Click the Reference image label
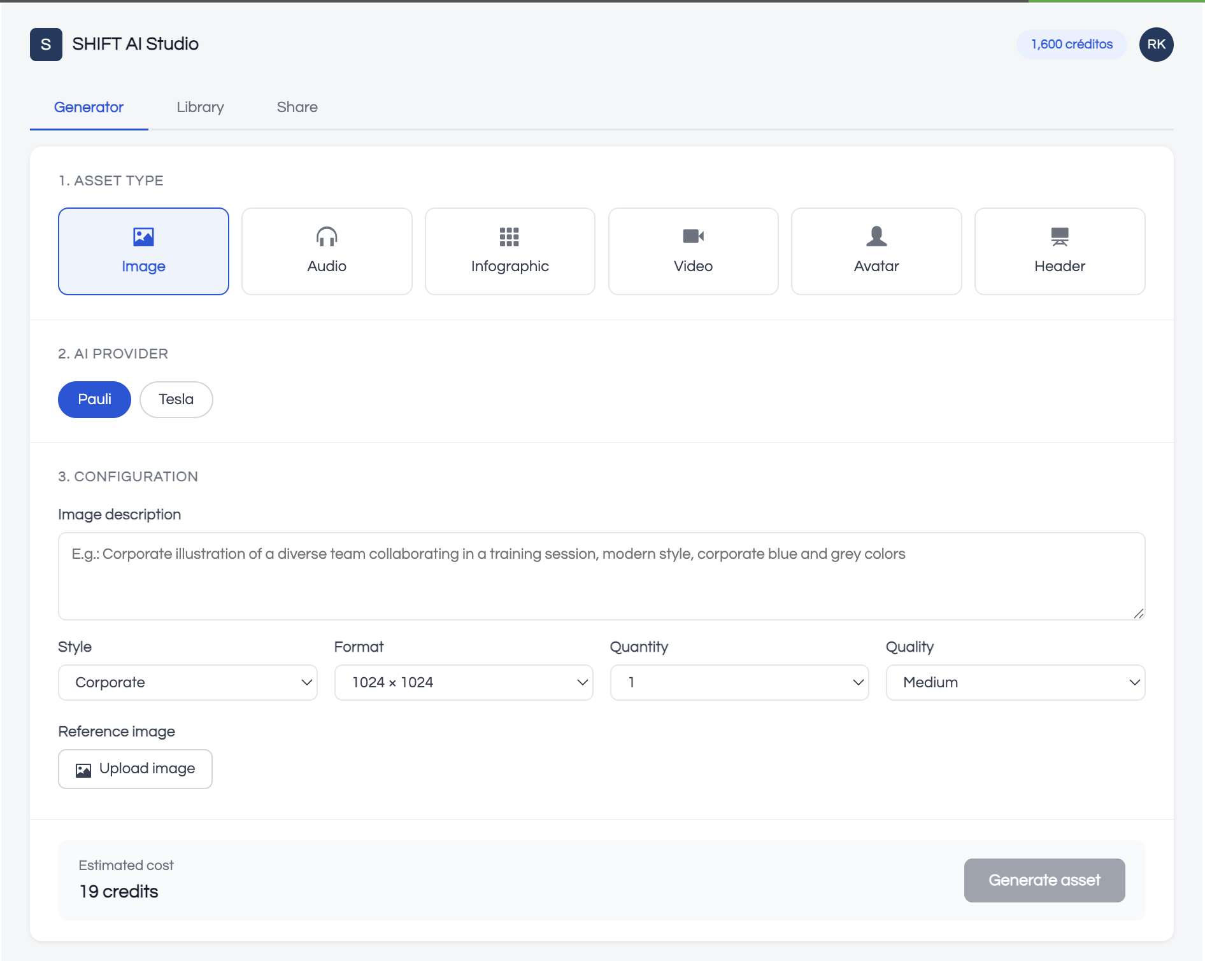1205x961 pixels. 117,731
